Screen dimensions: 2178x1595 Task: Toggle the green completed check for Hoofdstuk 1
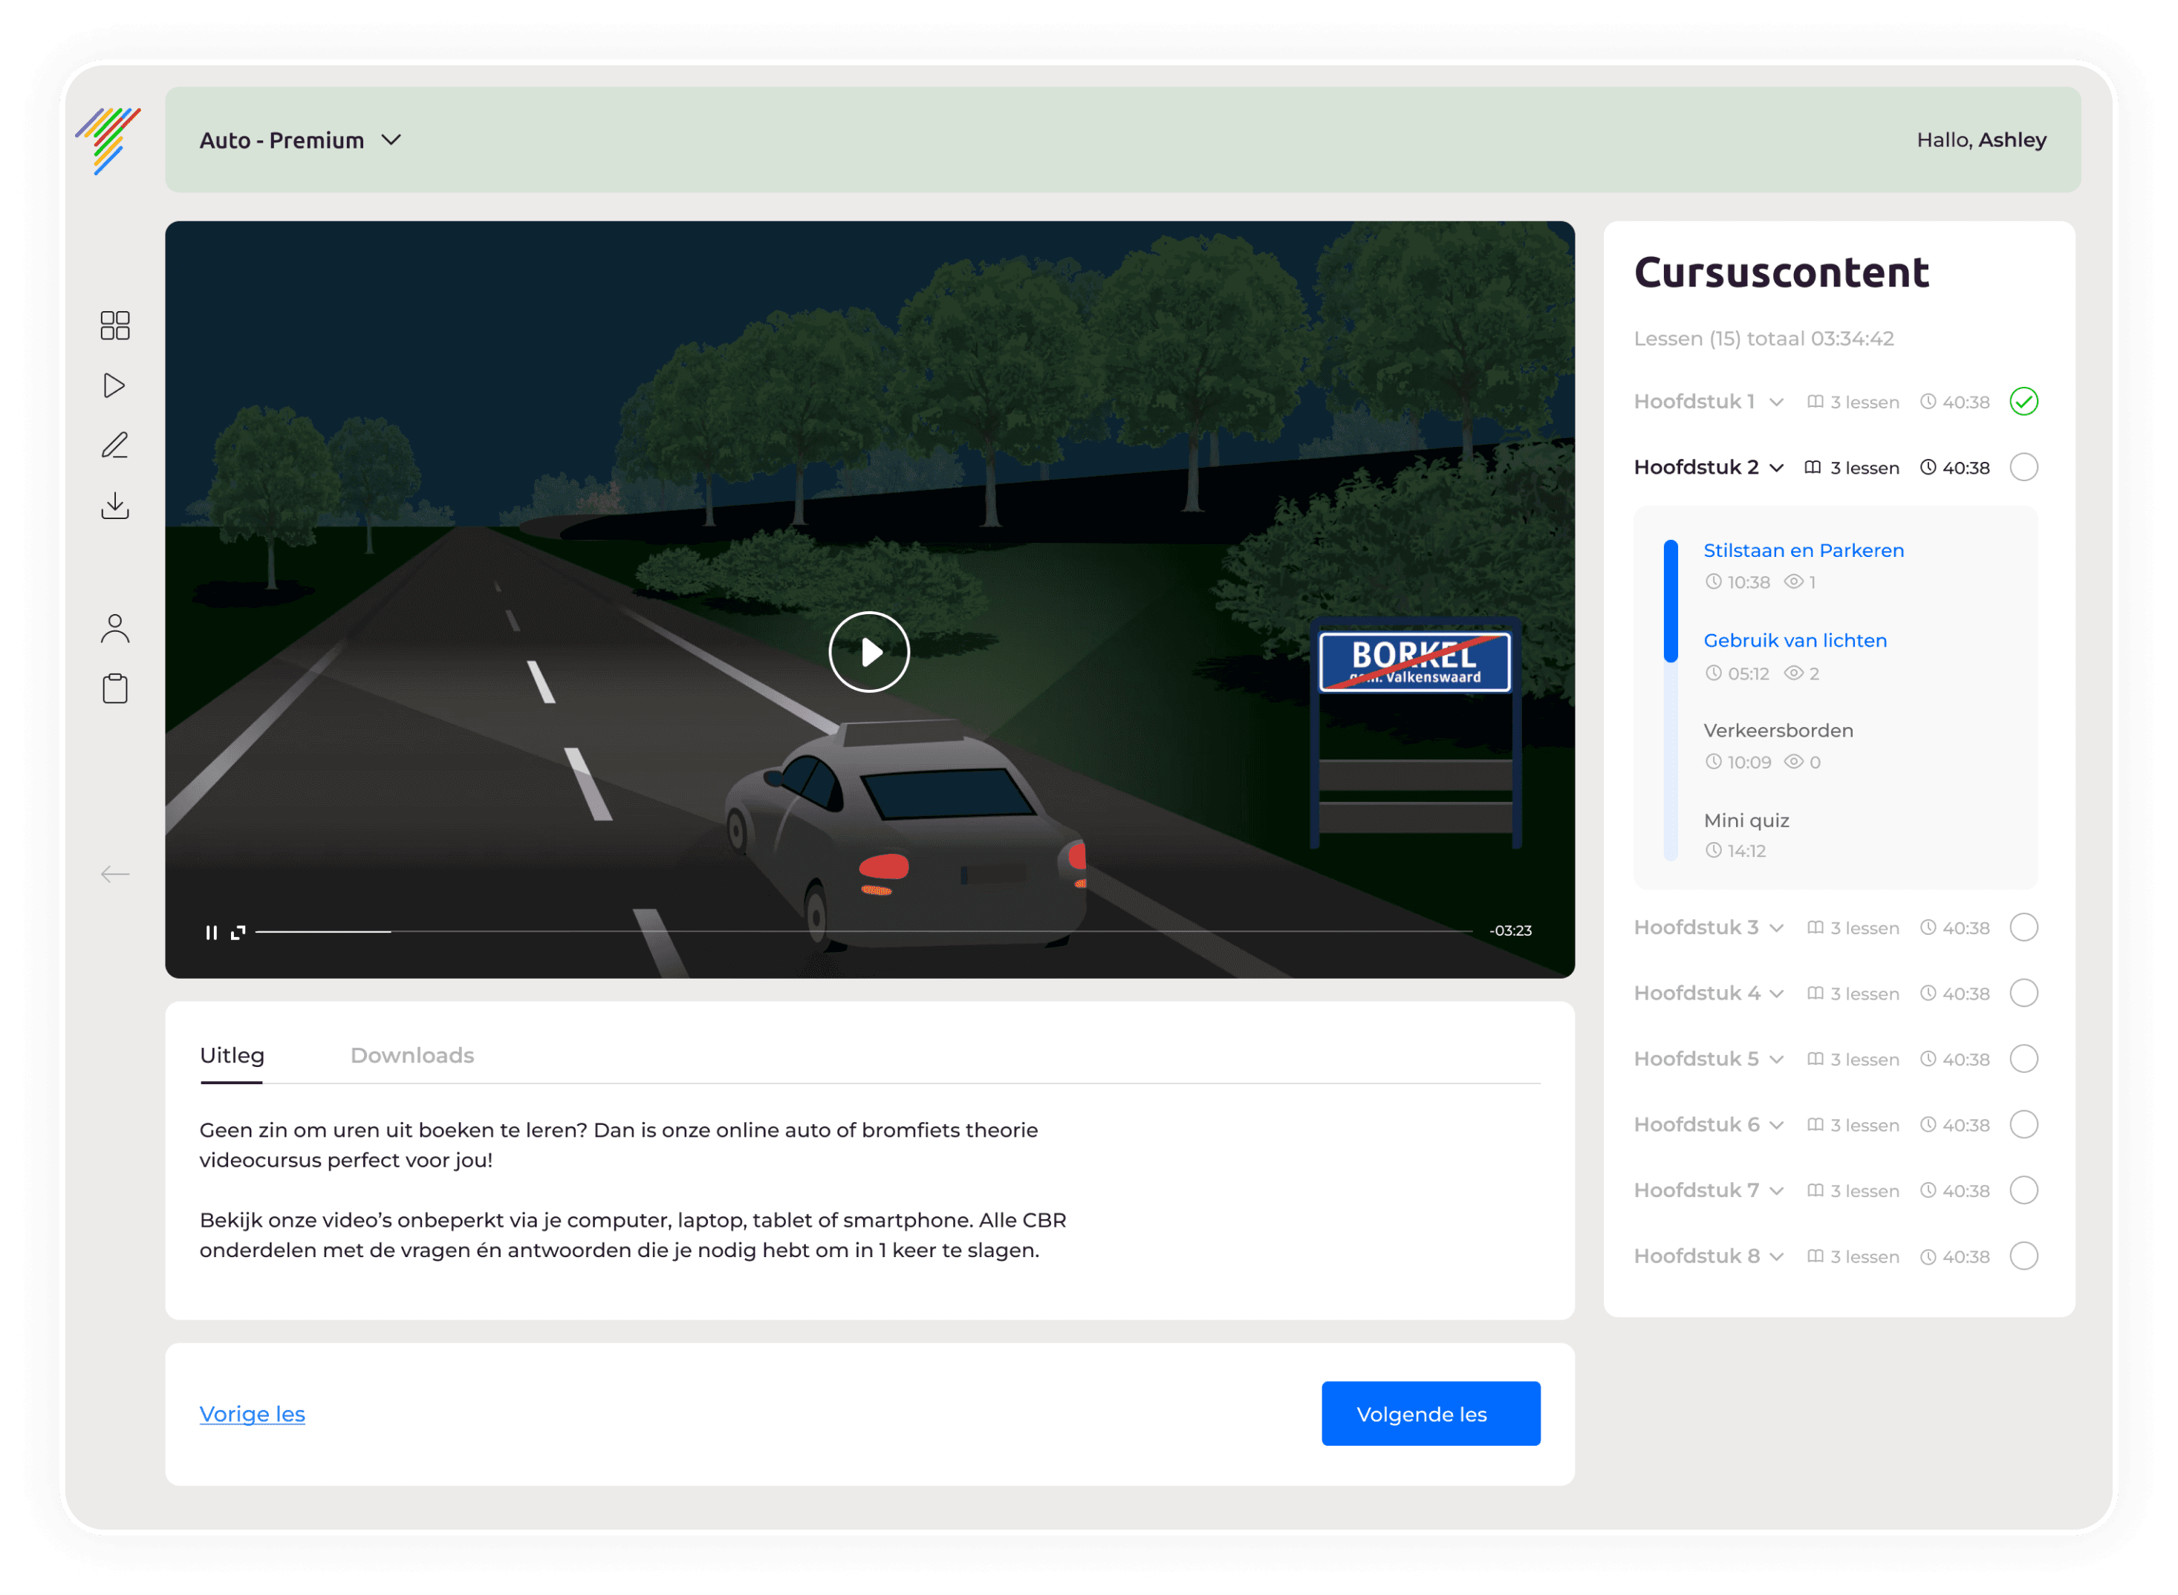pos(2024,402)
